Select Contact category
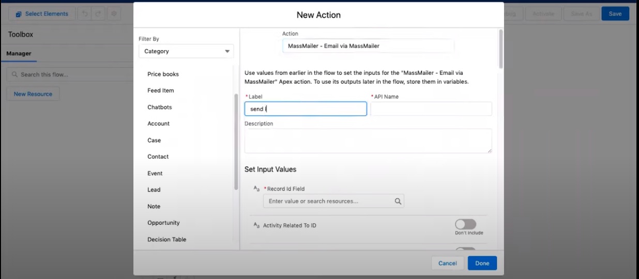639x279 pixels. 158,157
